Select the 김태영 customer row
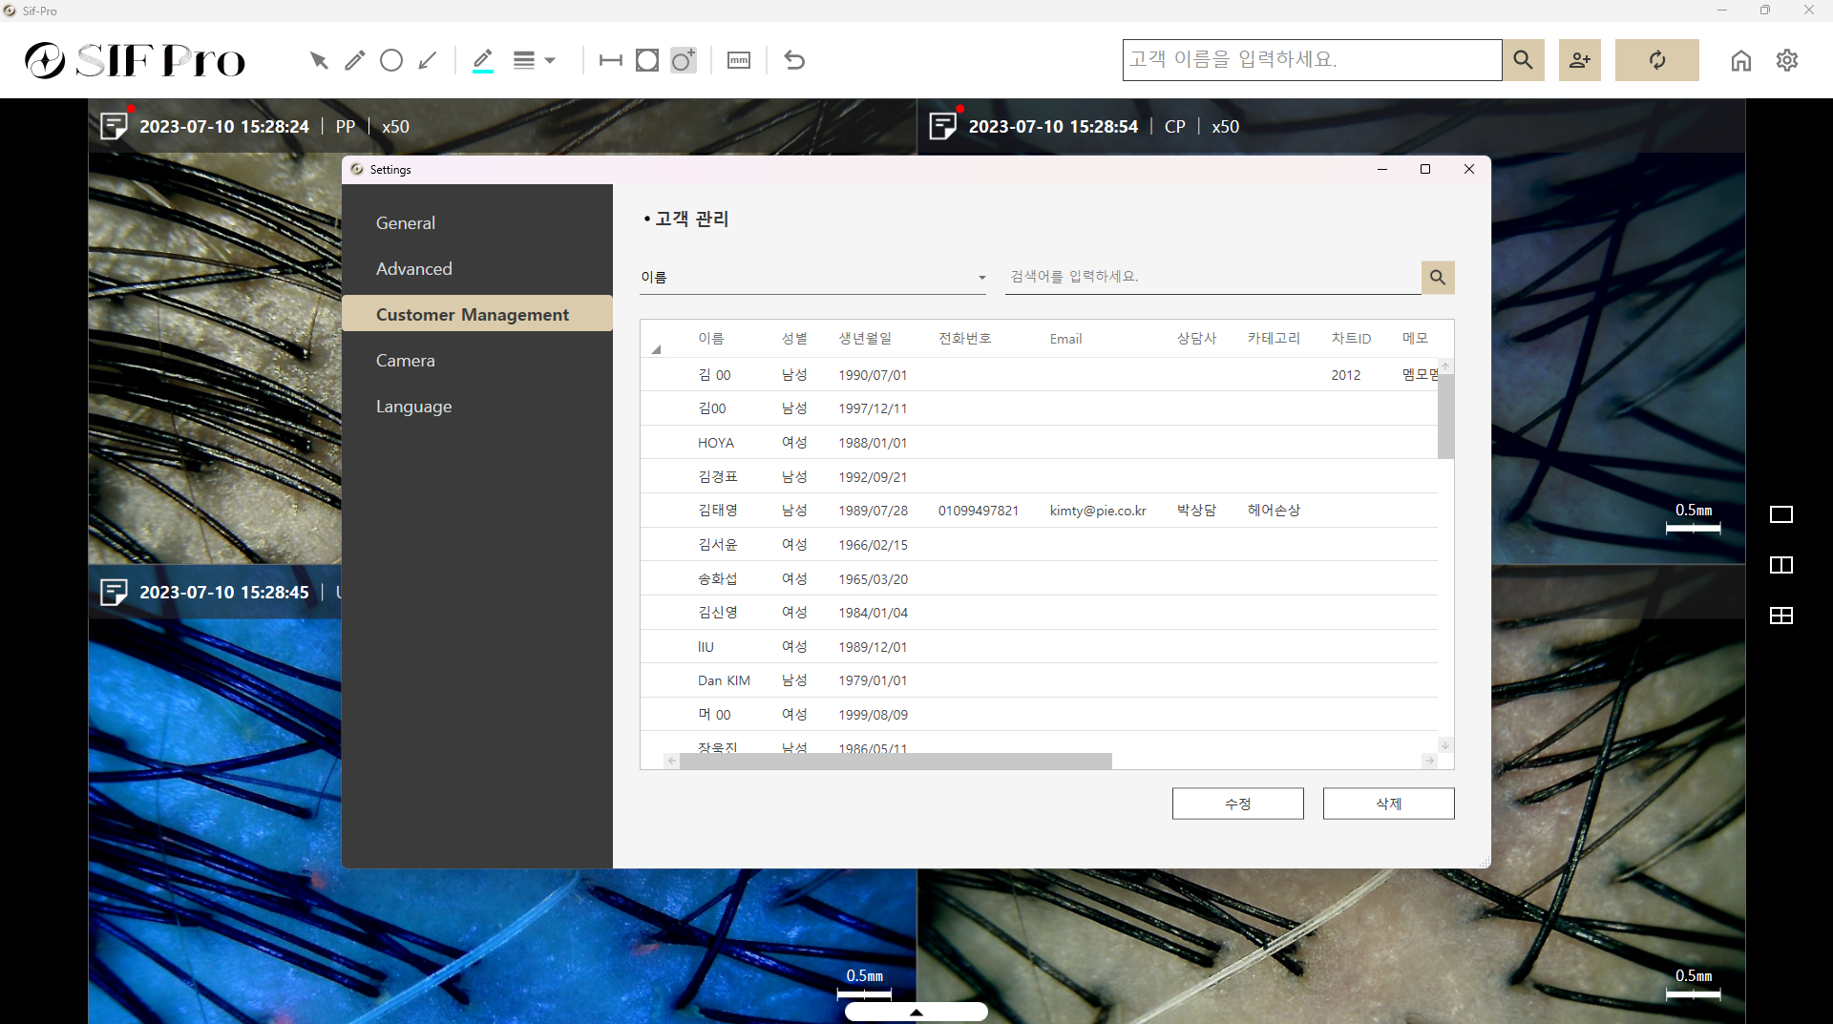The image size is (1833, 1024). (x=718, y=511)
